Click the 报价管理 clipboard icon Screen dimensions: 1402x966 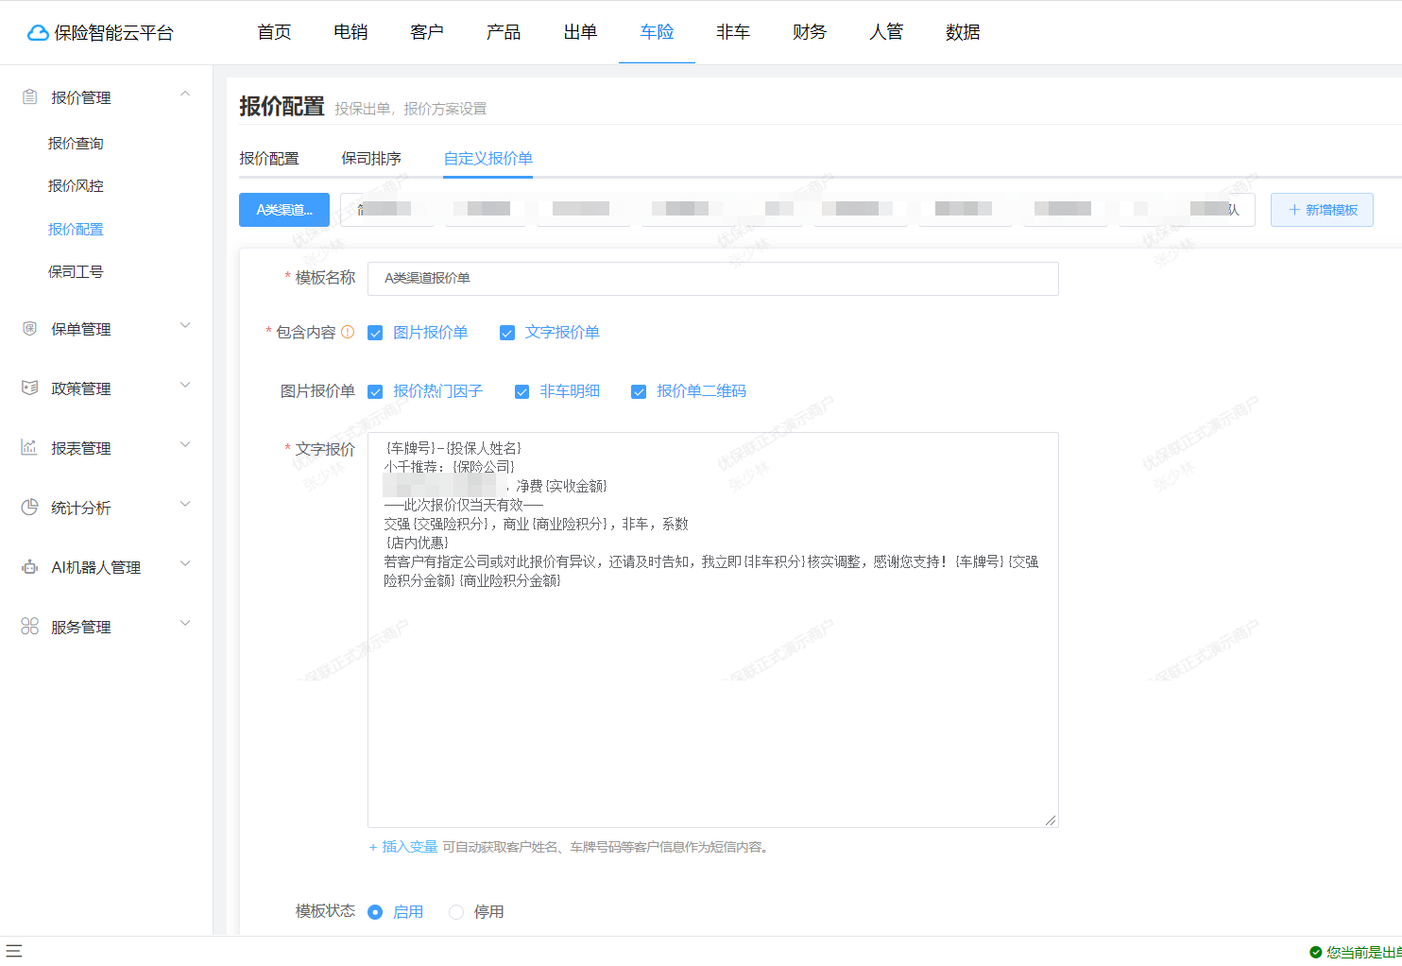tap(29, 96)
